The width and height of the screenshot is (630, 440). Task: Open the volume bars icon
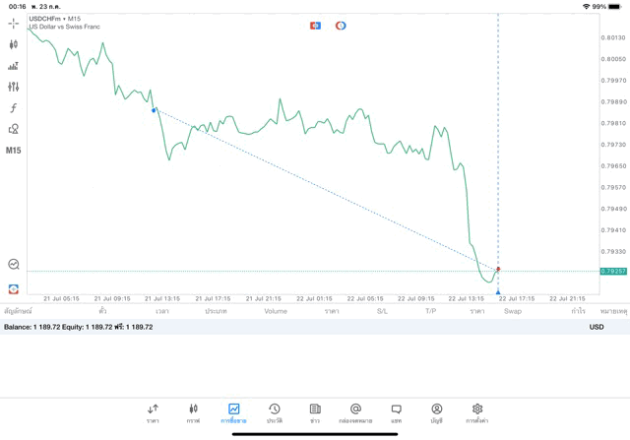coord(13,66)
